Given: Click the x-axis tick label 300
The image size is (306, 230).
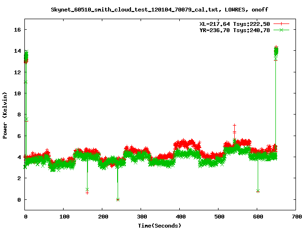Looking at the screenshot, I should (142, 217).
